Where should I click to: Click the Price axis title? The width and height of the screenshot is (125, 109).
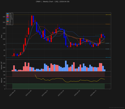click(x=1, y=36)
